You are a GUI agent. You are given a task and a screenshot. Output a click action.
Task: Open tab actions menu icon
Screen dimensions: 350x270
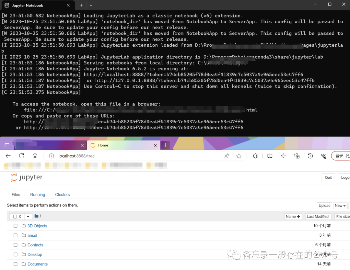pyautogui.click(x=7, y=145)
